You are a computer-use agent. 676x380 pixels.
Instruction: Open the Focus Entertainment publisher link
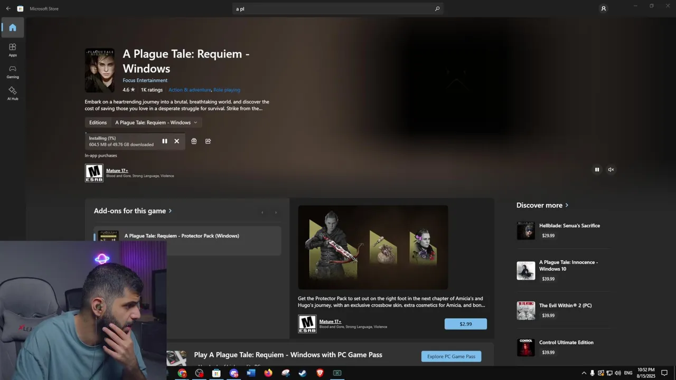[x=145, y=80]
